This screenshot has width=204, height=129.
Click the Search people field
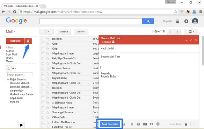coord(19,75)
